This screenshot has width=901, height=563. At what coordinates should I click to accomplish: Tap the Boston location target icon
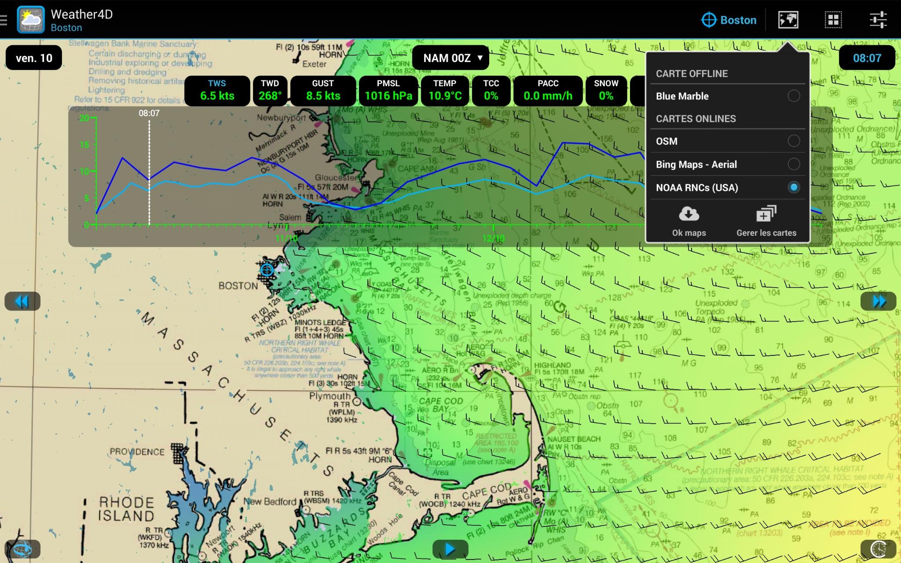pos(709,20)
